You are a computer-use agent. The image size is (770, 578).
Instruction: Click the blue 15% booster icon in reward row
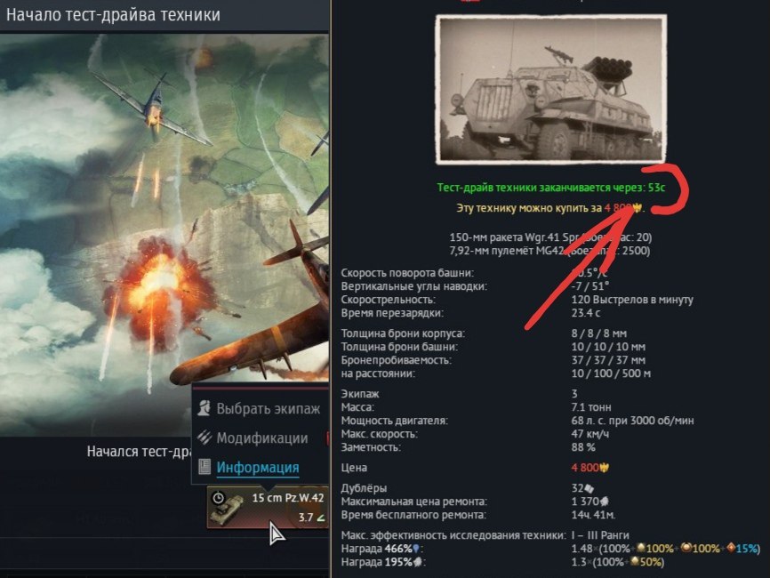731,548
